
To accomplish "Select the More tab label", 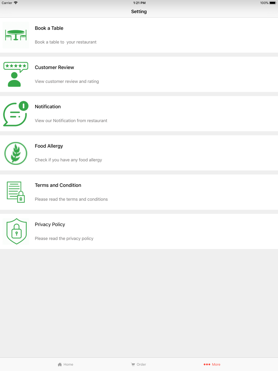I will pos(216,364).
